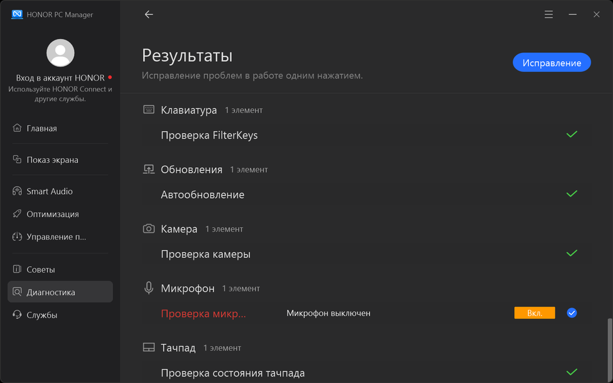Click the microphone icon beside Микрофон
The width and height of the screenshot is (613, 383).
tap(149, 289)
